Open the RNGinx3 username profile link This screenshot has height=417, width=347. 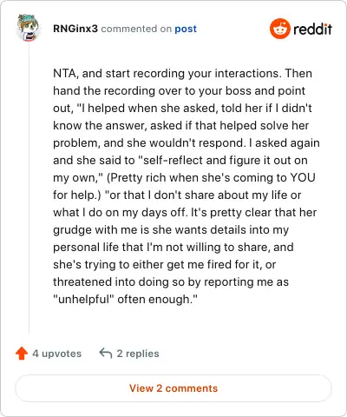75,29
